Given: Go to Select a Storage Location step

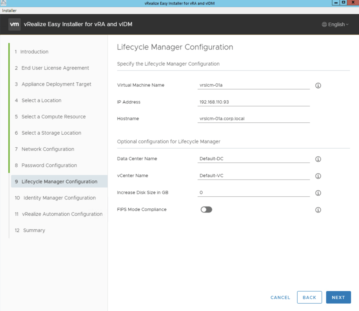Looking at the screenshot, I should pos(48,133).
